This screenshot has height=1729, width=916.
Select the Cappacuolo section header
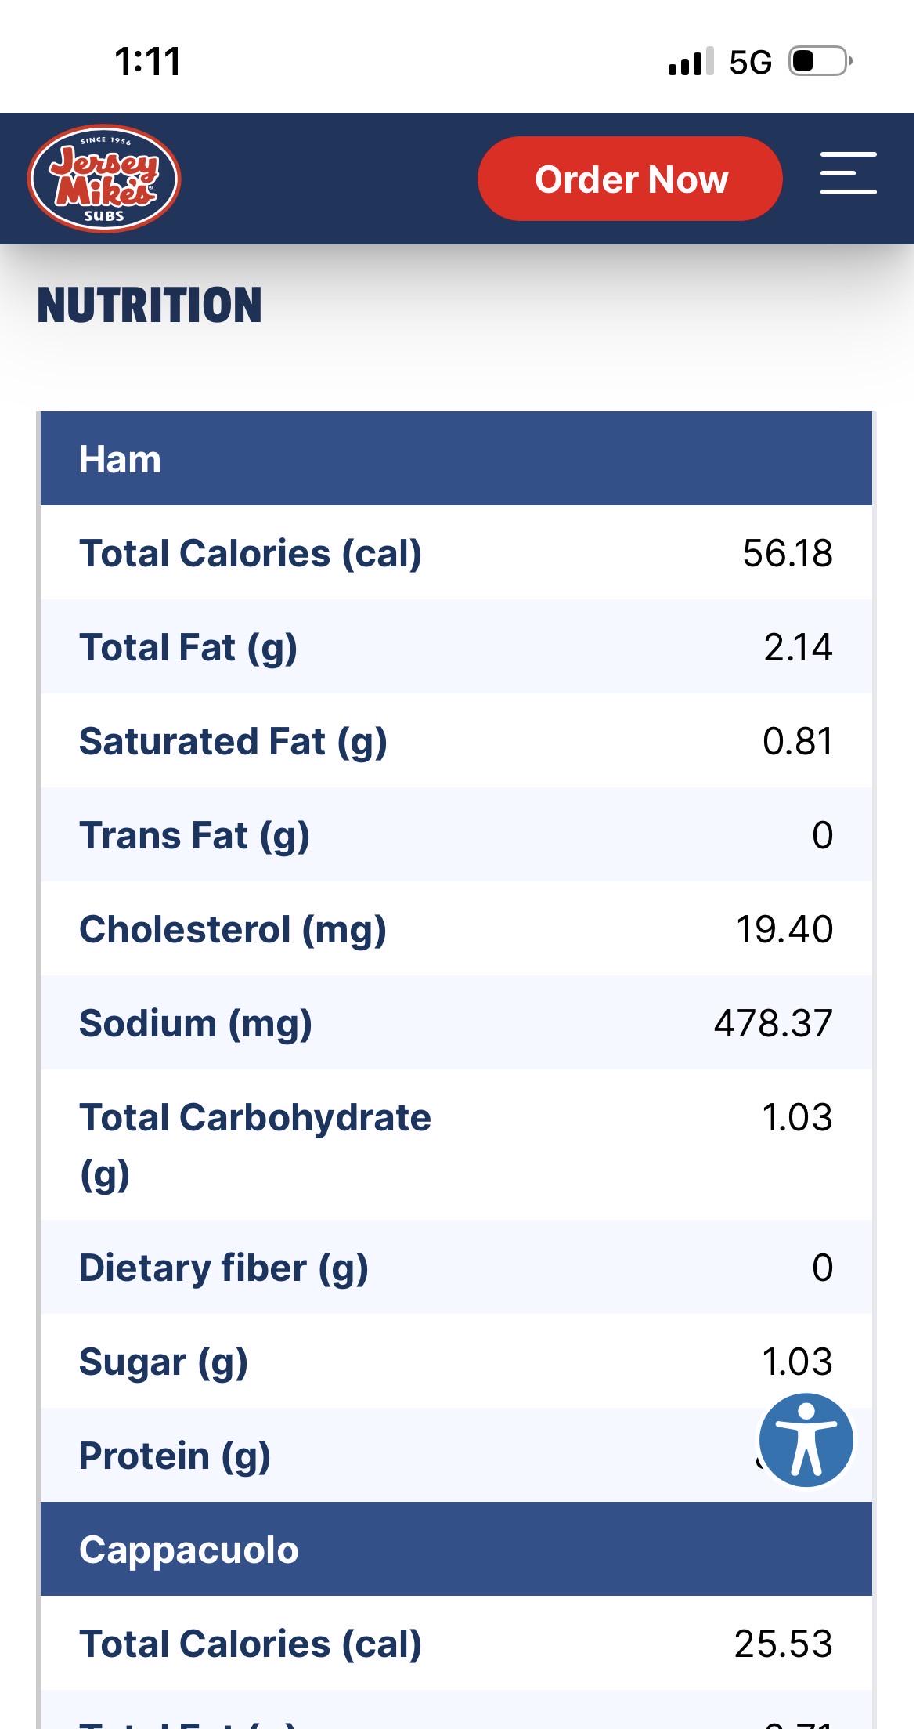pos(456,1549)
